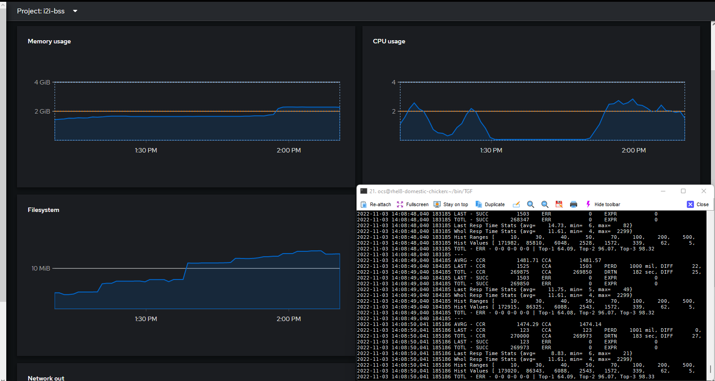Hide the terminal toolbar
The image size is (715, 381).
point(603,204)
